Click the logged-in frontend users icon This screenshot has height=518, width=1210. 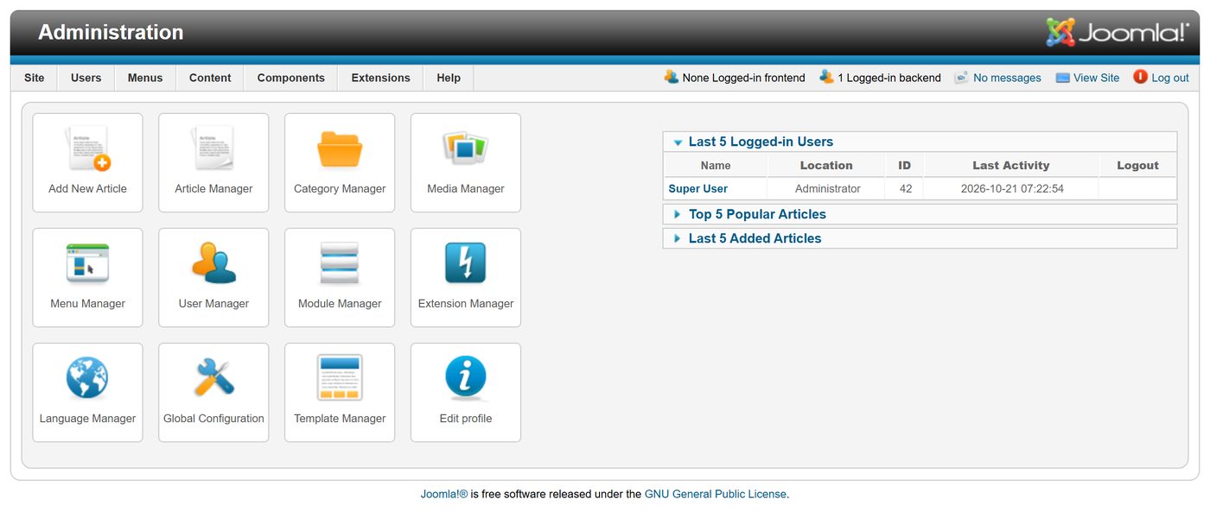[x=672, y=77]
